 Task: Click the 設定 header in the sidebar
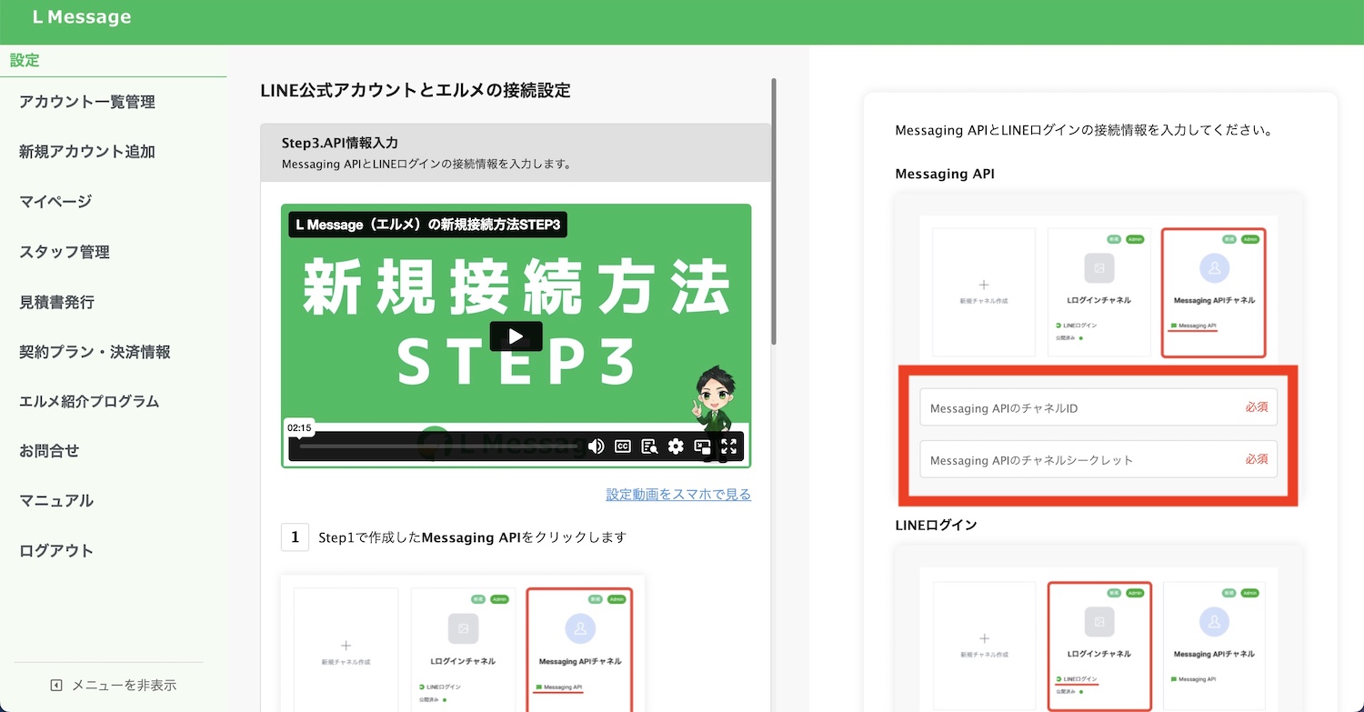(25, 61)
